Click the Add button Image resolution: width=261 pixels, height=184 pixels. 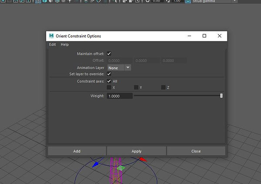(x=77, y=151)
